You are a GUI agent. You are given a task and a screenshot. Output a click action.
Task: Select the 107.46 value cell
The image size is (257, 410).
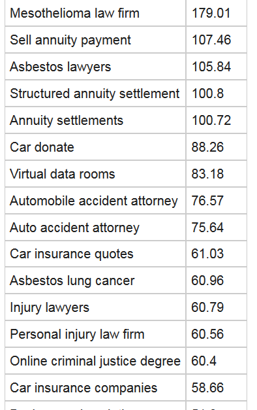[x=217, y=40]
